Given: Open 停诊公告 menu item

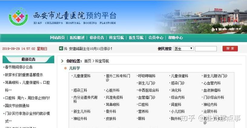Looking at the screenshot, I should pyautogui.click(x=97, y=38).
